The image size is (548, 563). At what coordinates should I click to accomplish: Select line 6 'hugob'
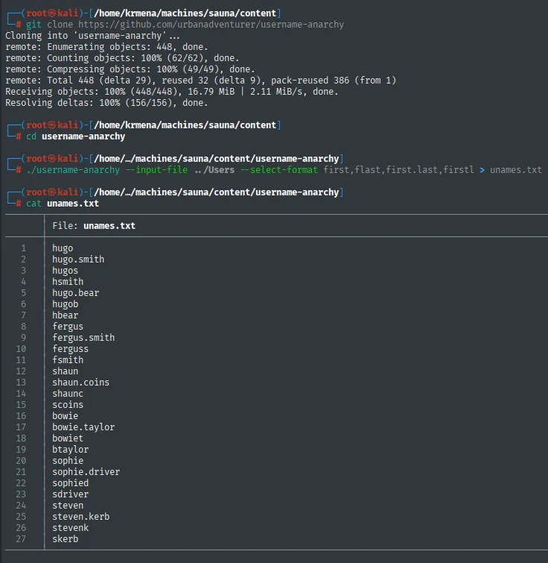[66, 303]
